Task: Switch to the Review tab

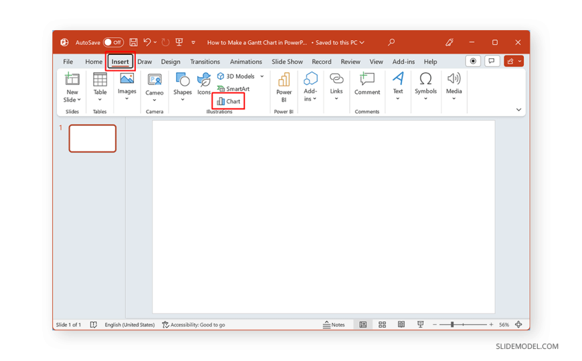Action: pos(351,62)
